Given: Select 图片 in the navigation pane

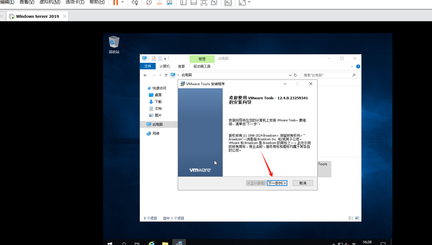Looking at the screenshot, I should 155,115.
